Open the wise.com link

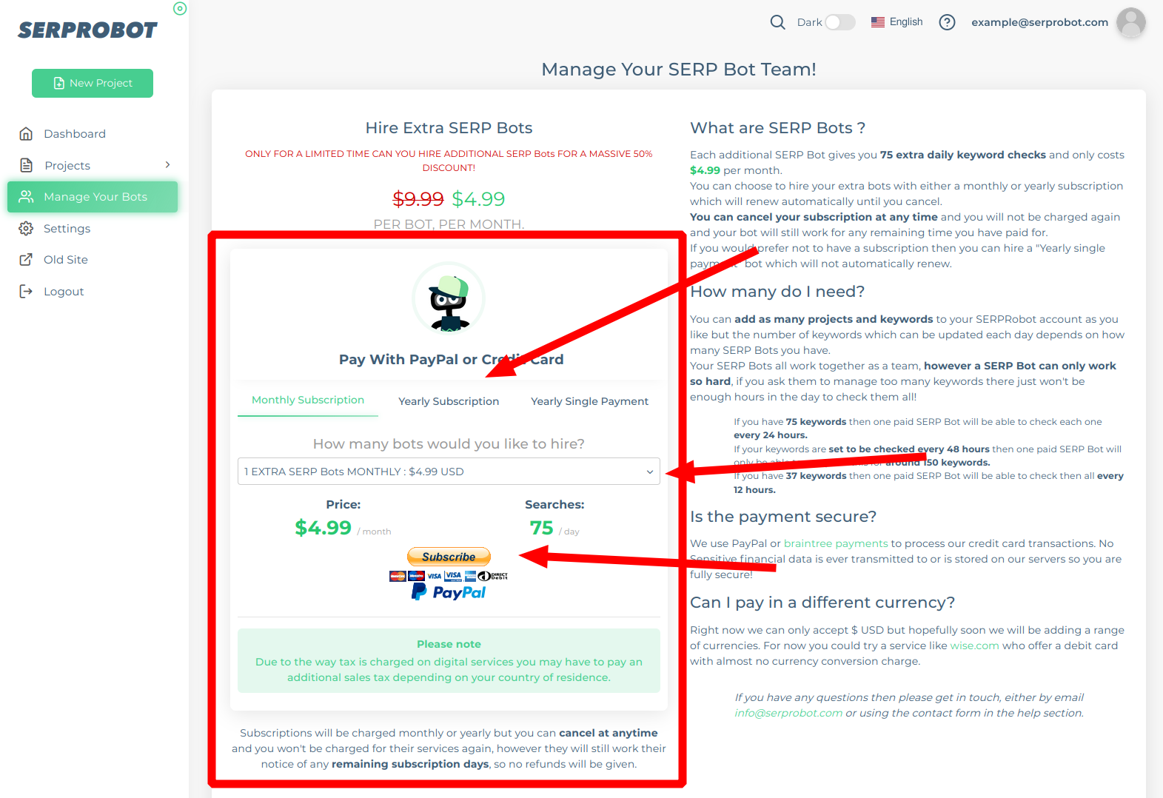974,646
